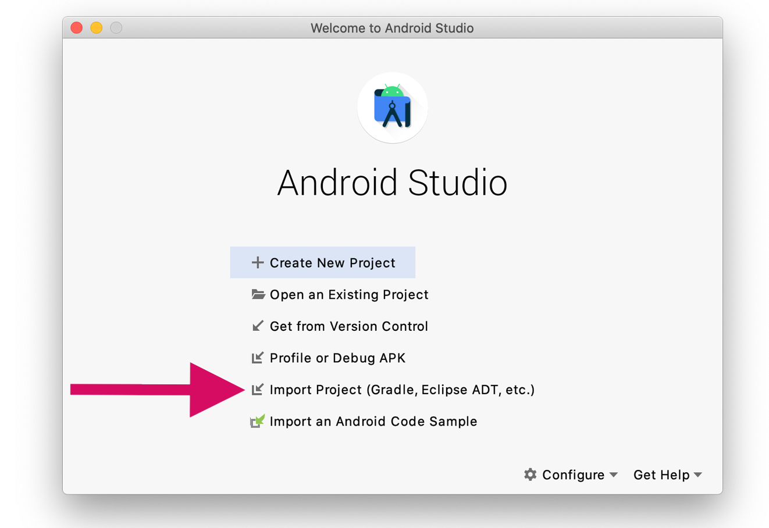Select Get from Version Control
769x528 pixels.
(340, 326)
